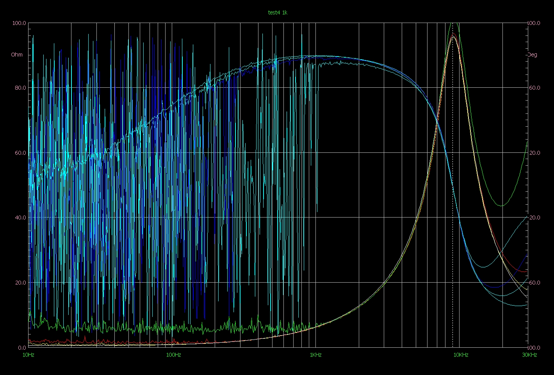This screenshot has width=554, height=375.
Task: Click the left axis value "60.0"
Action: tap(21, 153)
